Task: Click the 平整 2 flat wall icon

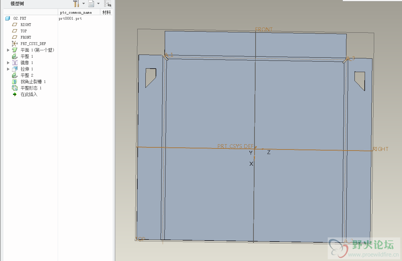Action: click(x=15, y=75)
